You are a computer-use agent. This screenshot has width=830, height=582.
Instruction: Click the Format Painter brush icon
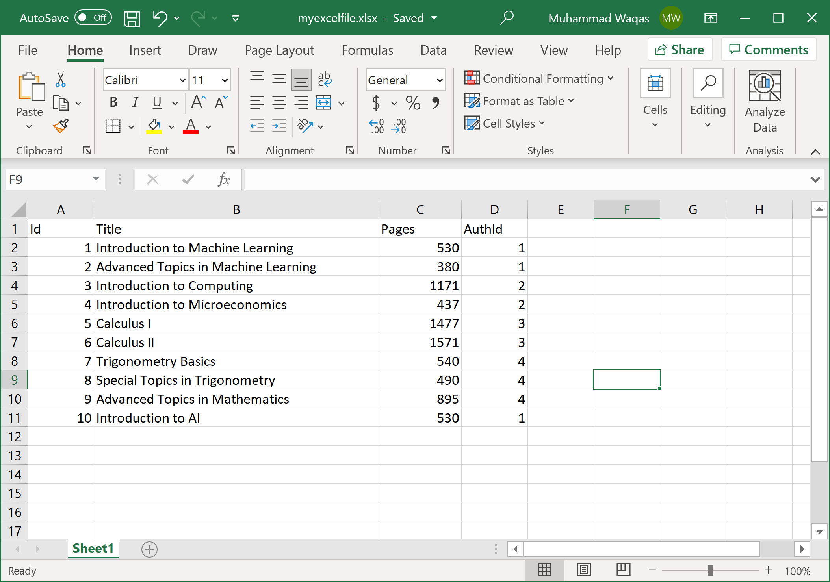tap(61, 126)
